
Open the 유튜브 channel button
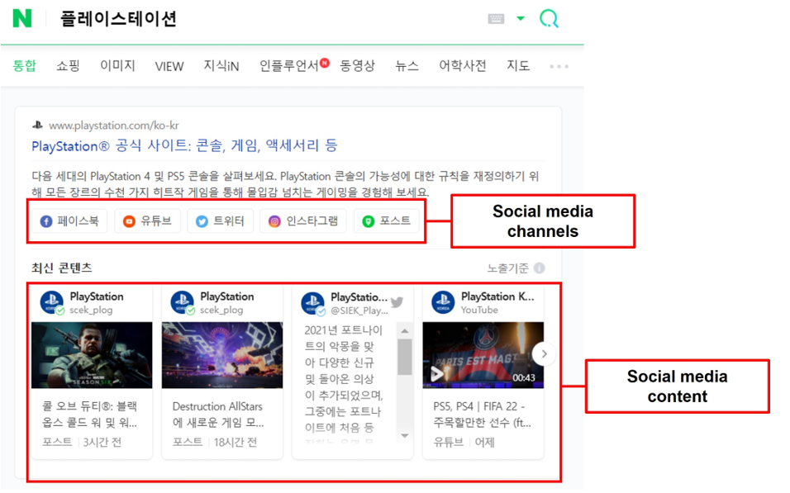pyautogui.click(x=148, y=221)
